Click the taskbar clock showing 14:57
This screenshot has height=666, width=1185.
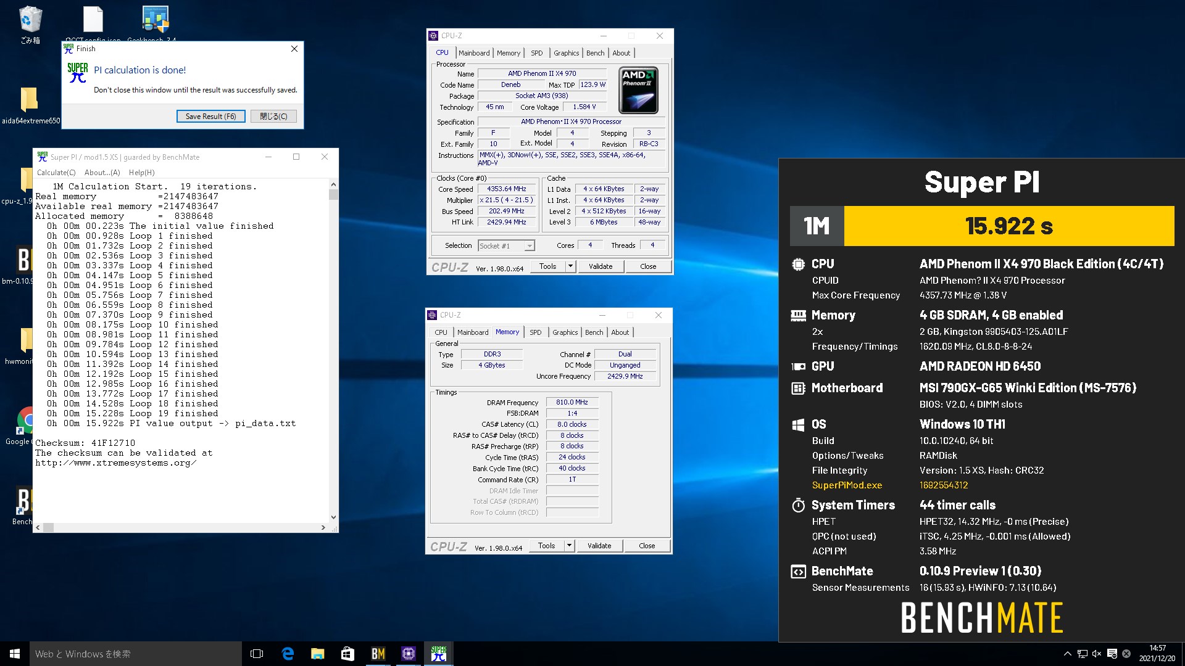pos(1157,654)
